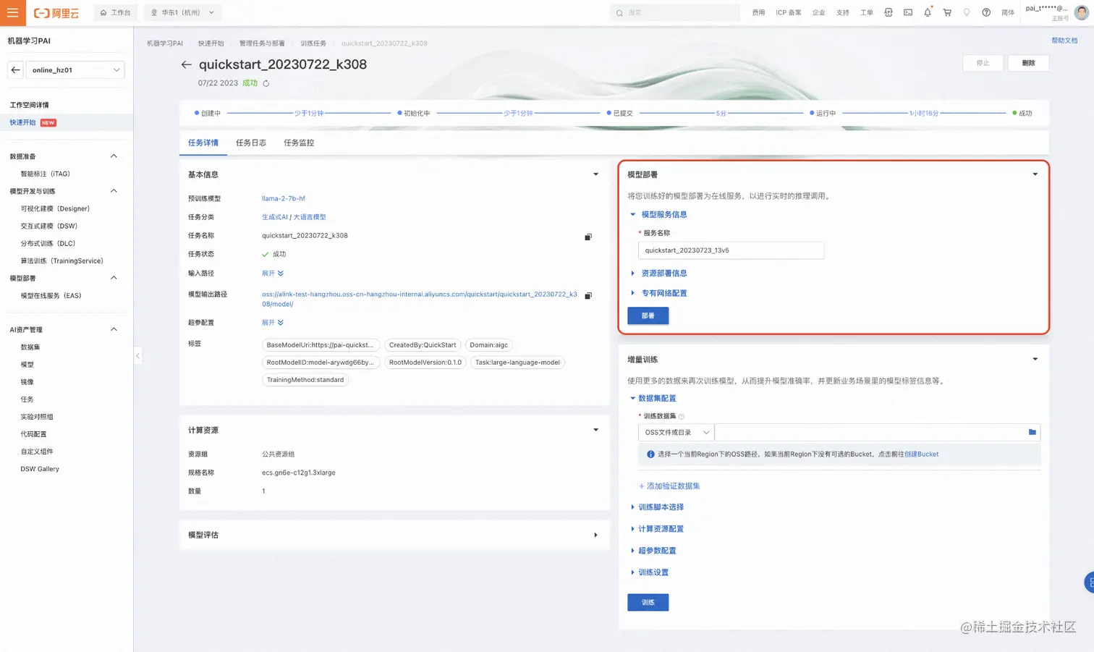Open DSW Gallery in sidebar
This screenshot has height=652, width=1094.
click(40, 470)
